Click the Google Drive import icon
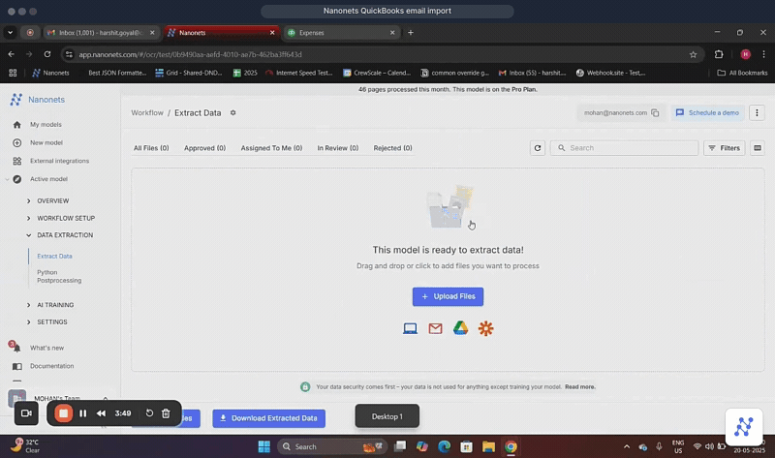This screenshot has width=775, height=458. 460,328
